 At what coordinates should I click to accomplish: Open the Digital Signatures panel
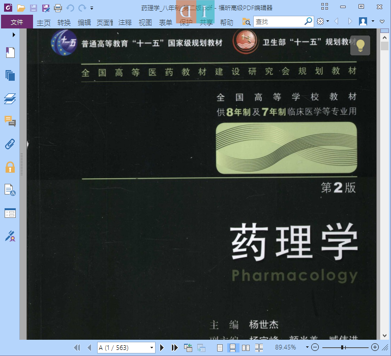[x=10, y=236]
